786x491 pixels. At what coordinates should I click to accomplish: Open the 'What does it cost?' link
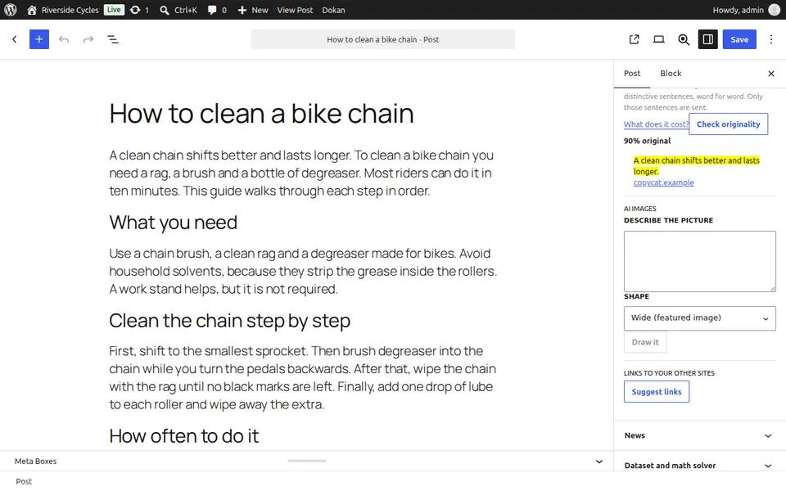pos(656,124)
